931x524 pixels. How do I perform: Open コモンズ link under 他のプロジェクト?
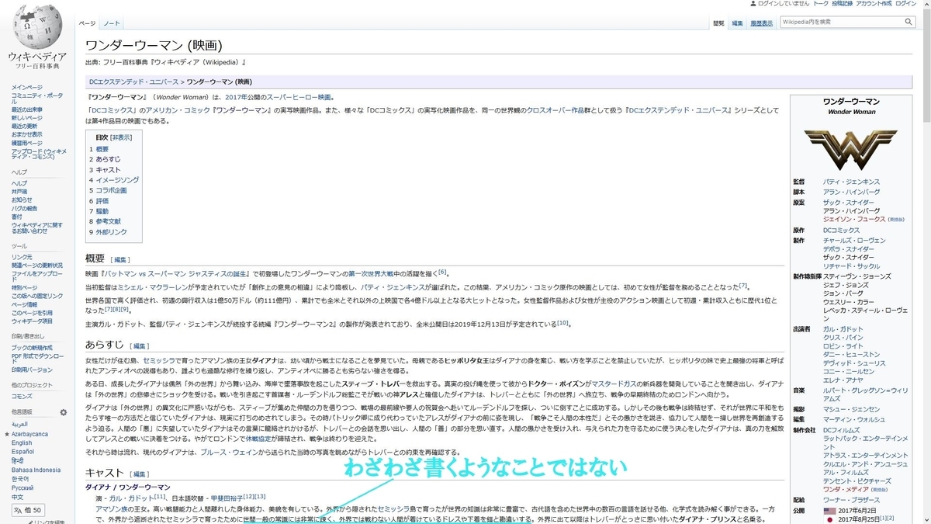(22, 396)
